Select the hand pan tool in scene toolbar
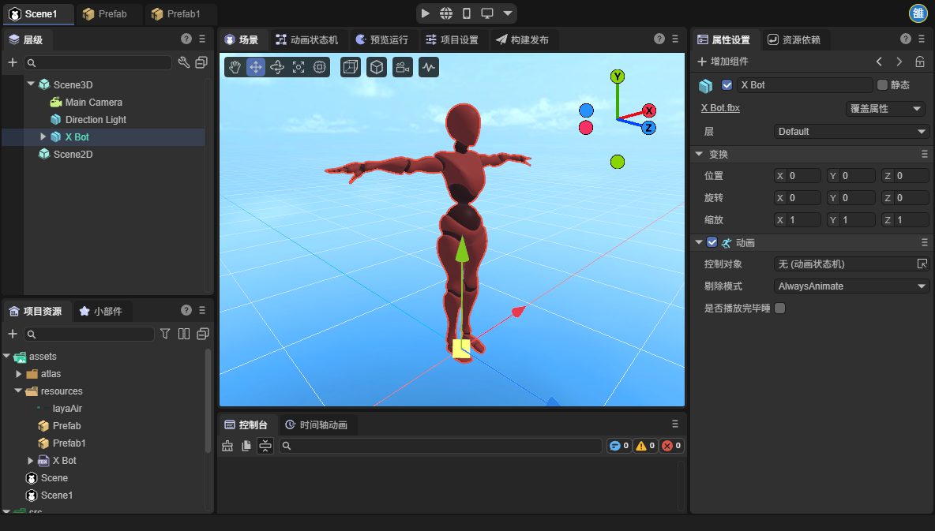The image size is (935, 531). click(x=235, y=67)
